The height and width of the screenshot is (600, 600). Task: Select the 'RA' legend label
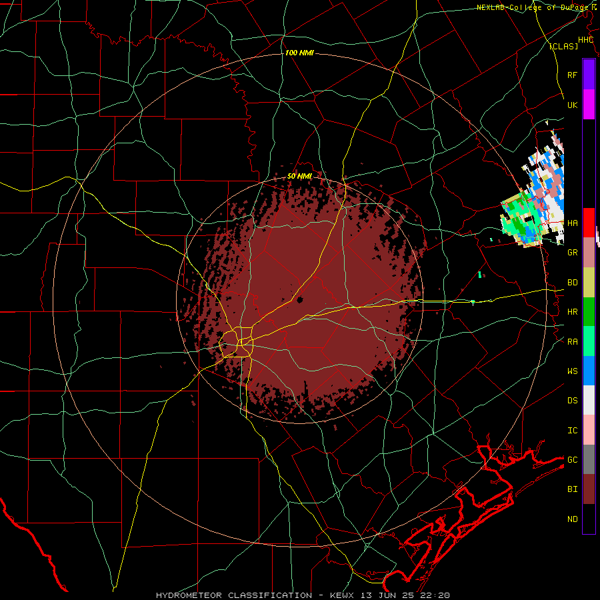pyautogui.click(x=572, y=342)
